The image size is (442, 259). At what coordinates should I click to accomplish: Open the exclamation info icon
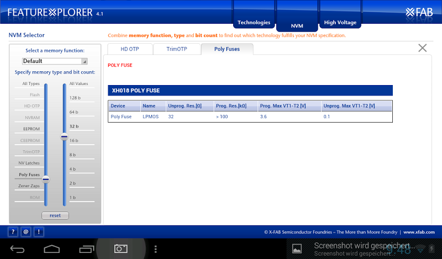coord(39,232)
